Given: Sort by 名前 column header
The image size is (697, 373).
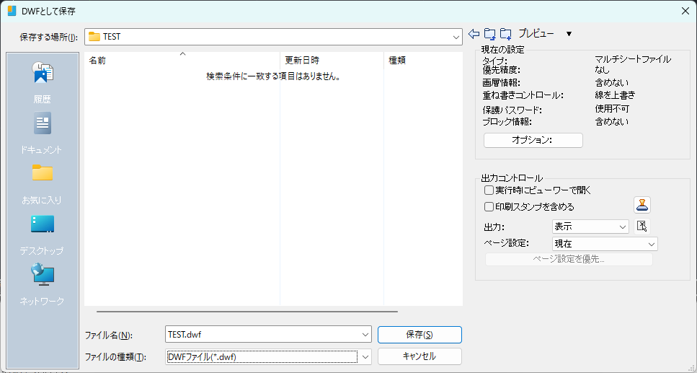Looking at the screenshot, I should [x=182, y=61].
